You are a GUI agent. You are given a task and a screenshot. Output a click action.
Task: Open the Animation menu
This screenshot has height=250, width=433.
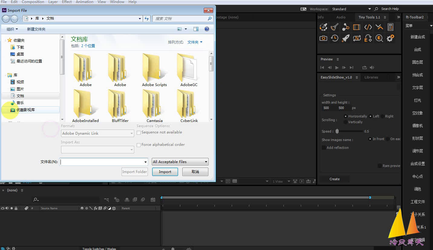84,2
